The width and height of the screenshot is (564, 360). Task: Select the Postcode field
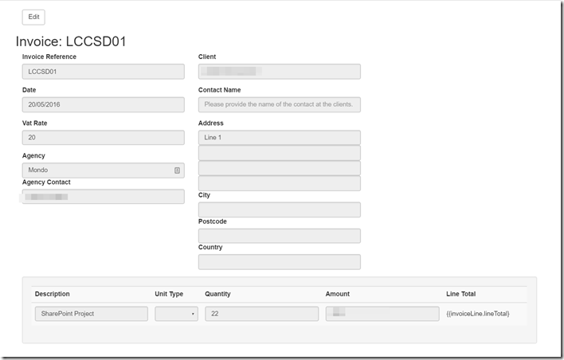tap(279, 236)
